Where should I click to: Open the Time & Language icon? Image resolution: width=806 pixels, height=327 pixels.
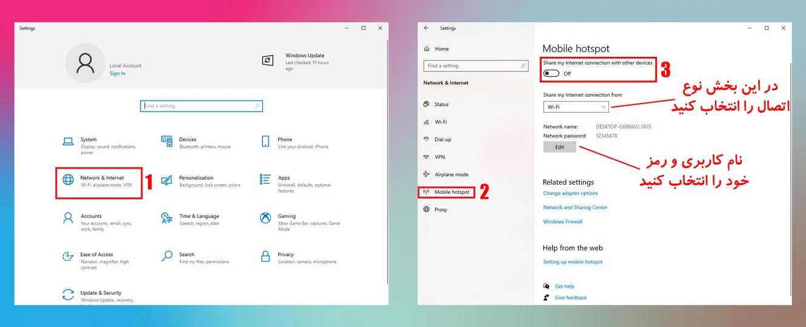click(167, 218)
